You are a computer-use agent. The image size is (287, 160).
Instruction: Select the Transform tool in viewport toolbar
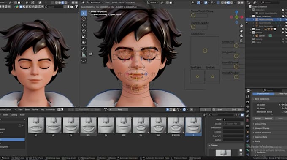(84, 42)
